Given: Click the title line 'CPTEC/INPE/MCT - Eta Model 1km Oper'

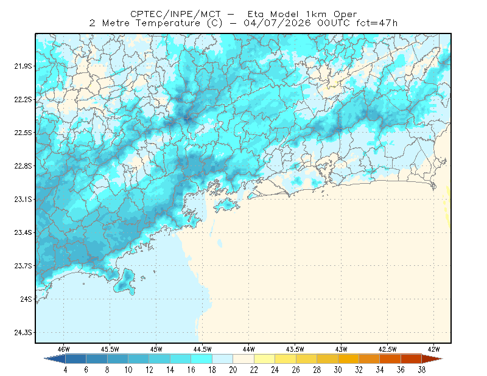Looking at the screenshot, I should [243, 14].
